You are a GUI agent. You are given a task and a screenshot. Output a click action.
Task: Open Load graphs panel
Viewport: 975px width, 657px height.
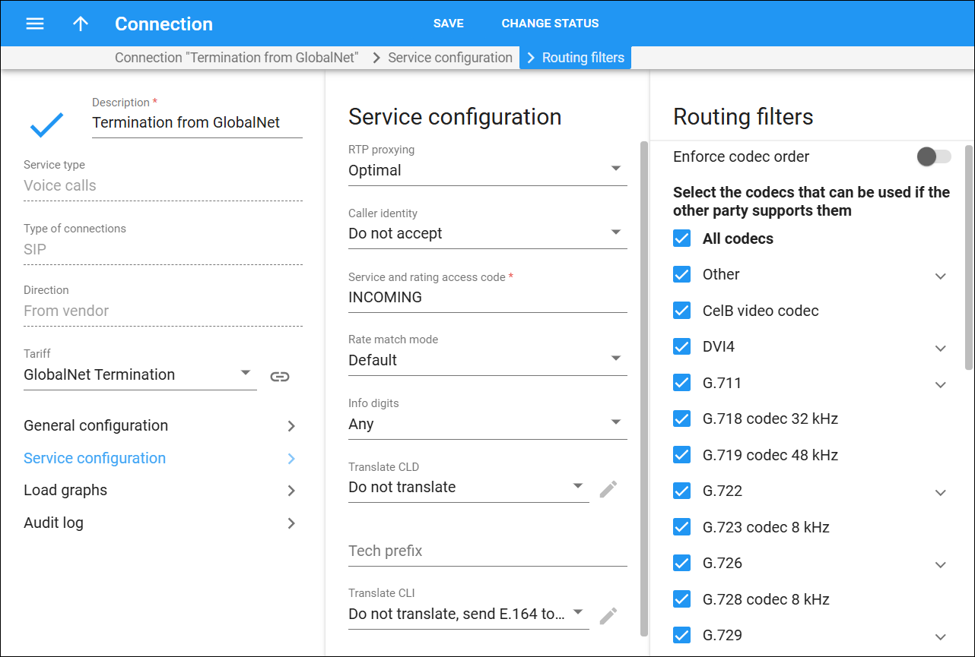tap(160, 491)
